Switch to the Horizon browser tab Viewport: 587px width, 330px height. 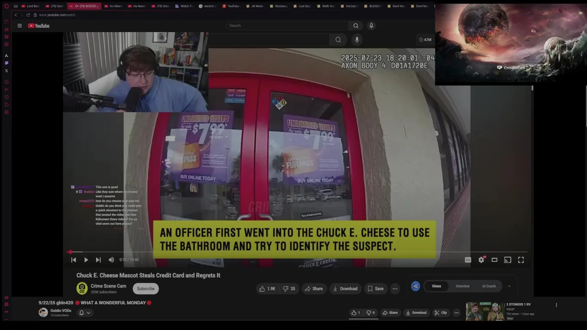[349, 6]
